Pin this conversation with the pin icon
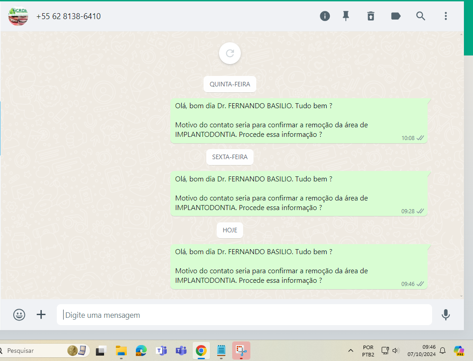This screenshot has height=361, width=473. coord(346,16)
